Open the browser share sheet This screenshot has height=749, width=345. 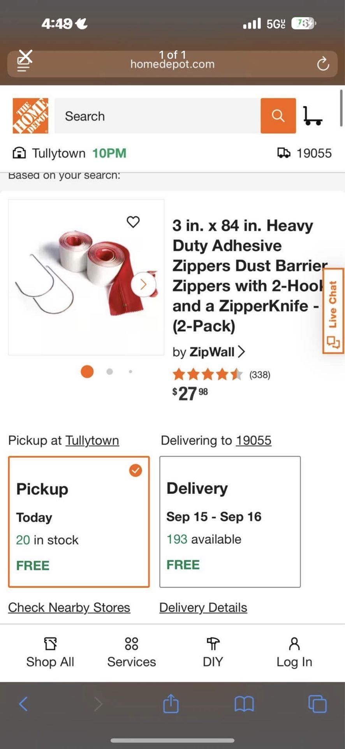pyautogui.click(x=171, y=704)
